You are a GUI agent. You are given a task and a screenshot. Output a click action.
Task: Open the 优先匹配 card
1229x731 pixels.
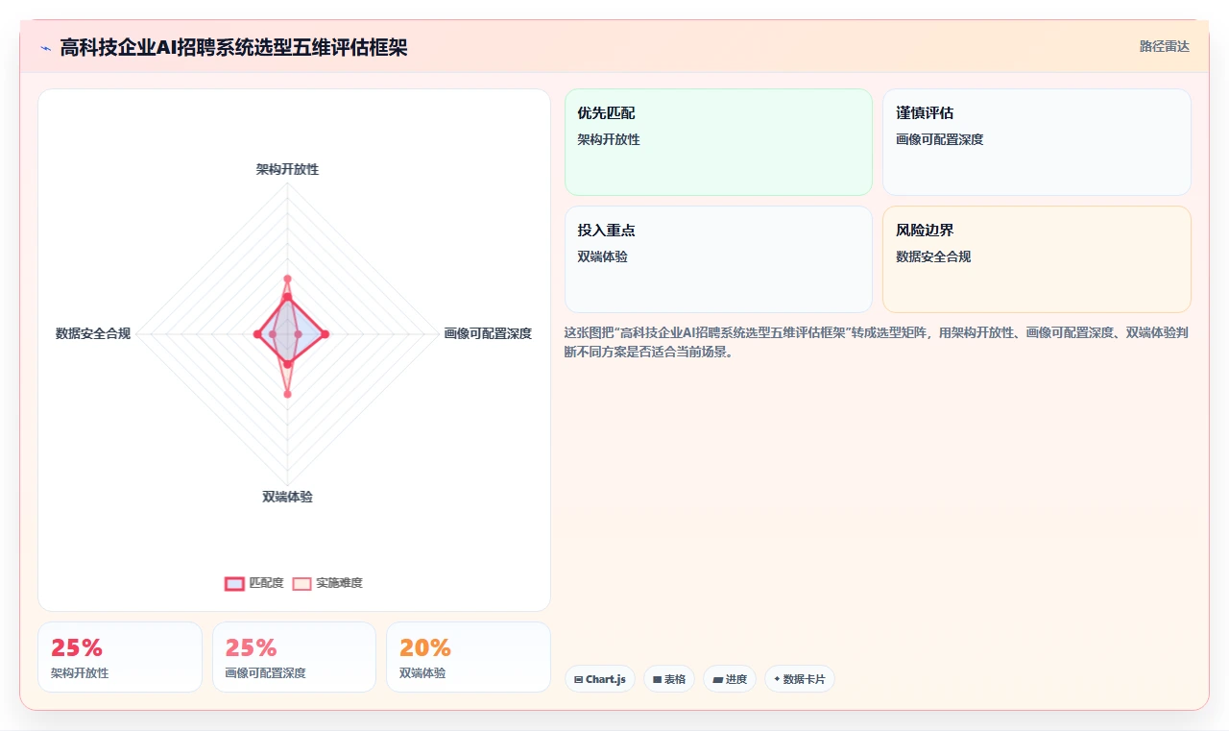(x=718, y=142)
